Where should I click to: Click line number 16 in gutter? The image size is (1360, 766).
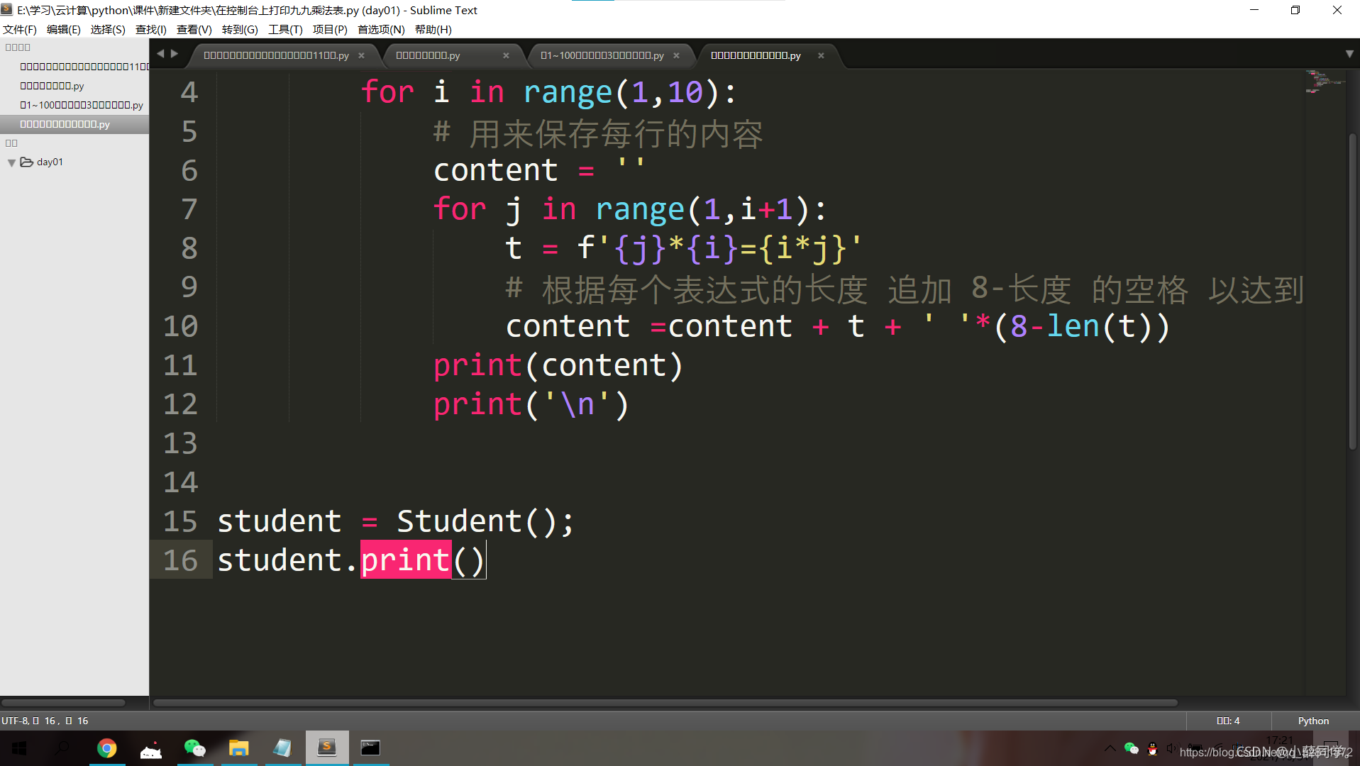(x=180, y=560)
